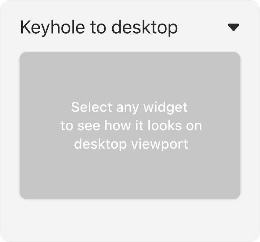Click the word 'viewport' in the placeholder message
This screenshot has width=260, height=242.
coord(160,144)
